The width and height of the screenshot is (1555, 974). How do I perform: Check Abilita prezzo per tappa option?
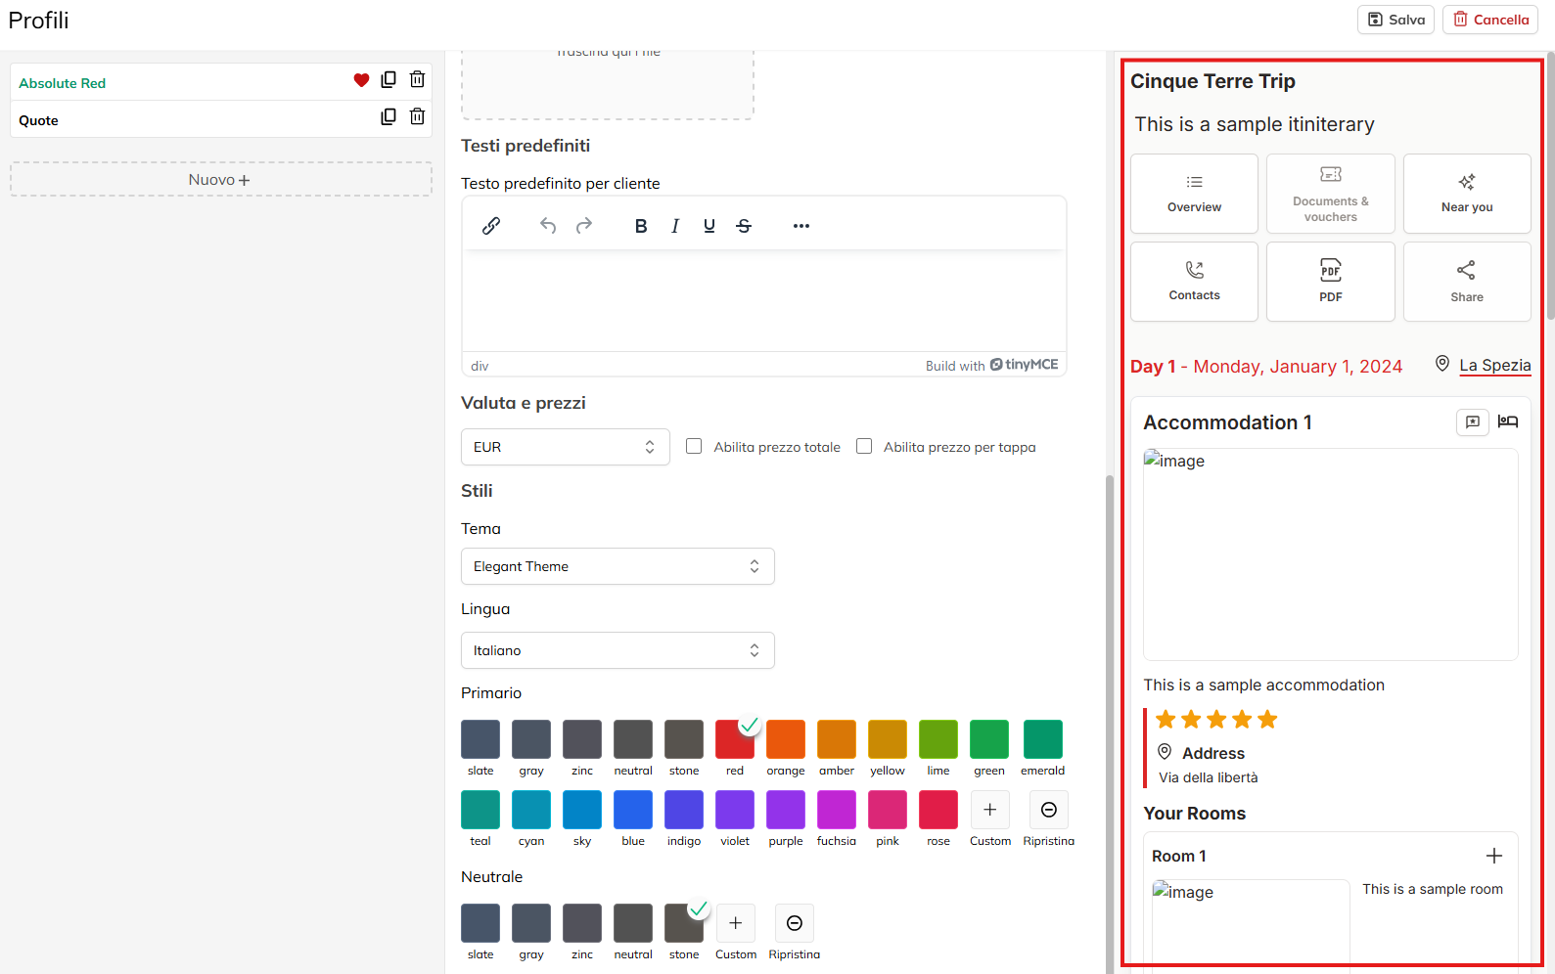click(864, 446)
